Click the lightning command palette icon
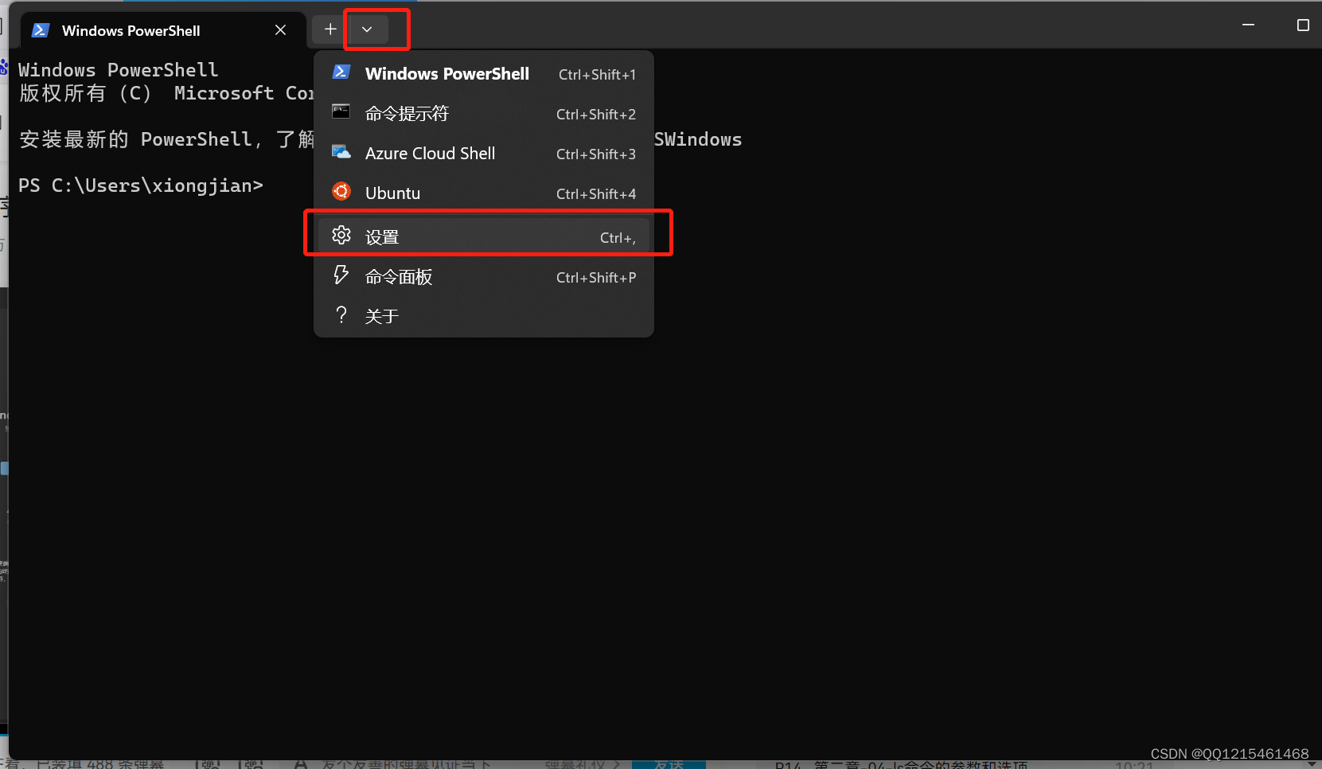This screenshot has height=769, width=1322. point(341,275)
